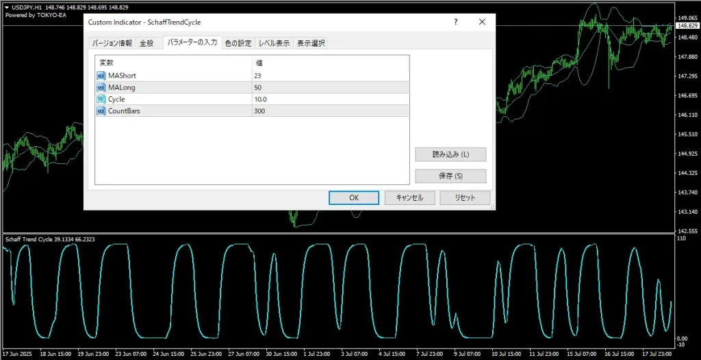Click the MALong variable name

(x=122, y=87)
